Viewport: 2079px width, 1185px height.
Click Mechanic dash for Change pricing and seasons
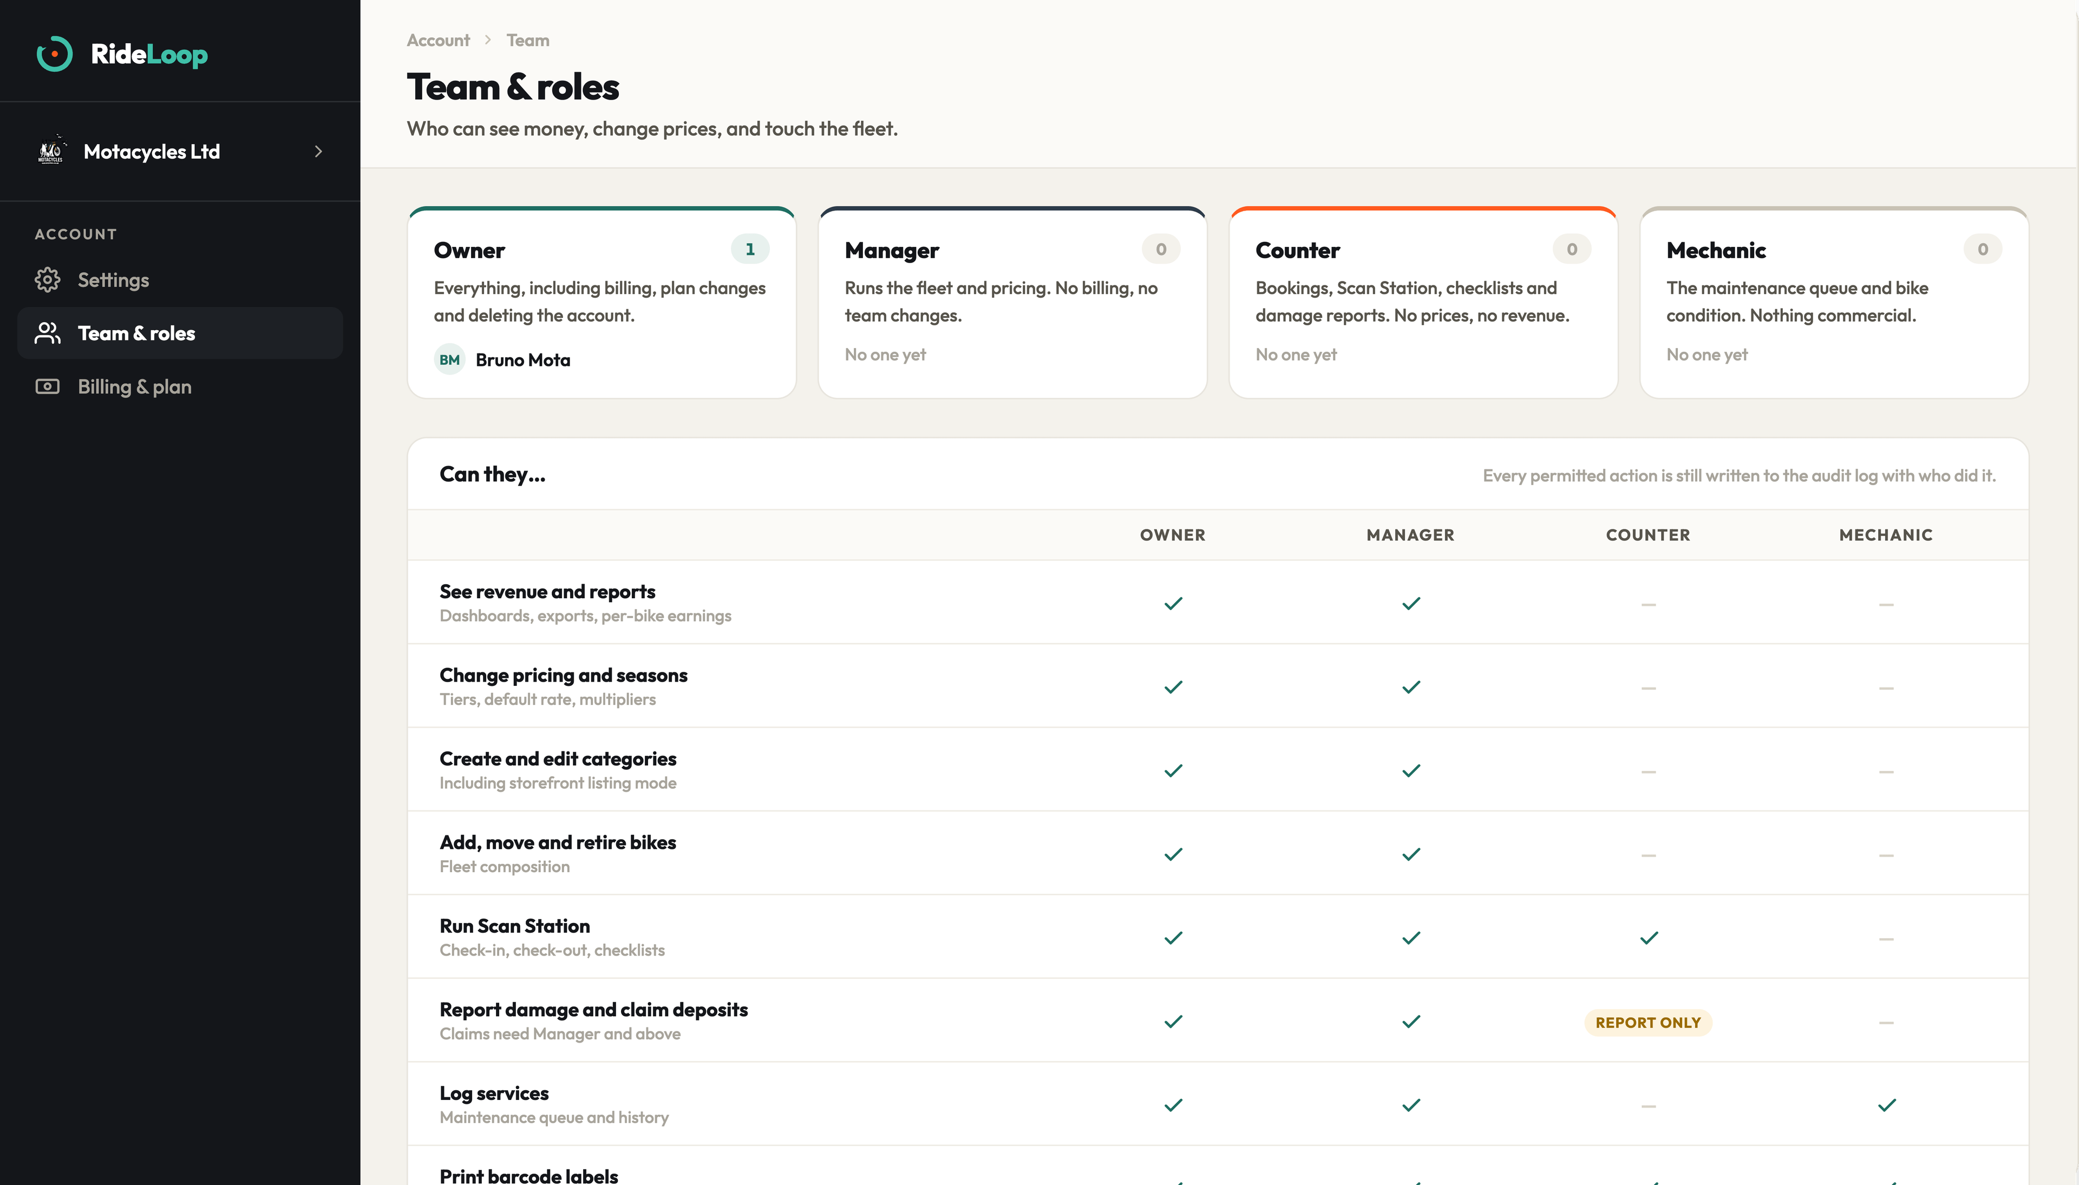1886,689
